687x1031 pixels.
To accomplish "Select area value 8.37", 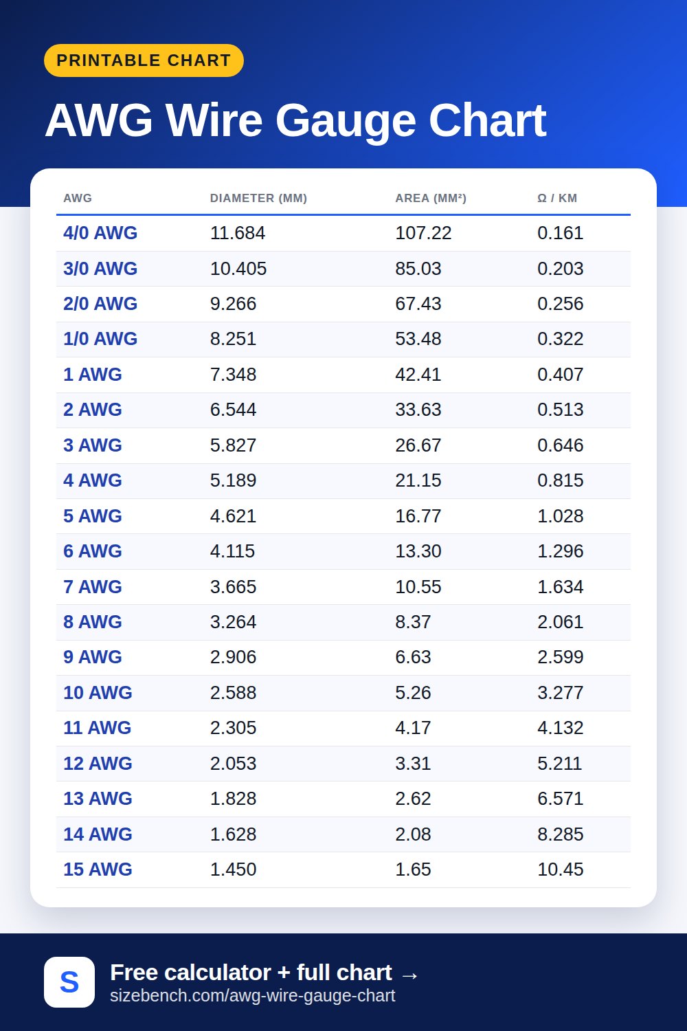I will tap(413, 622).
